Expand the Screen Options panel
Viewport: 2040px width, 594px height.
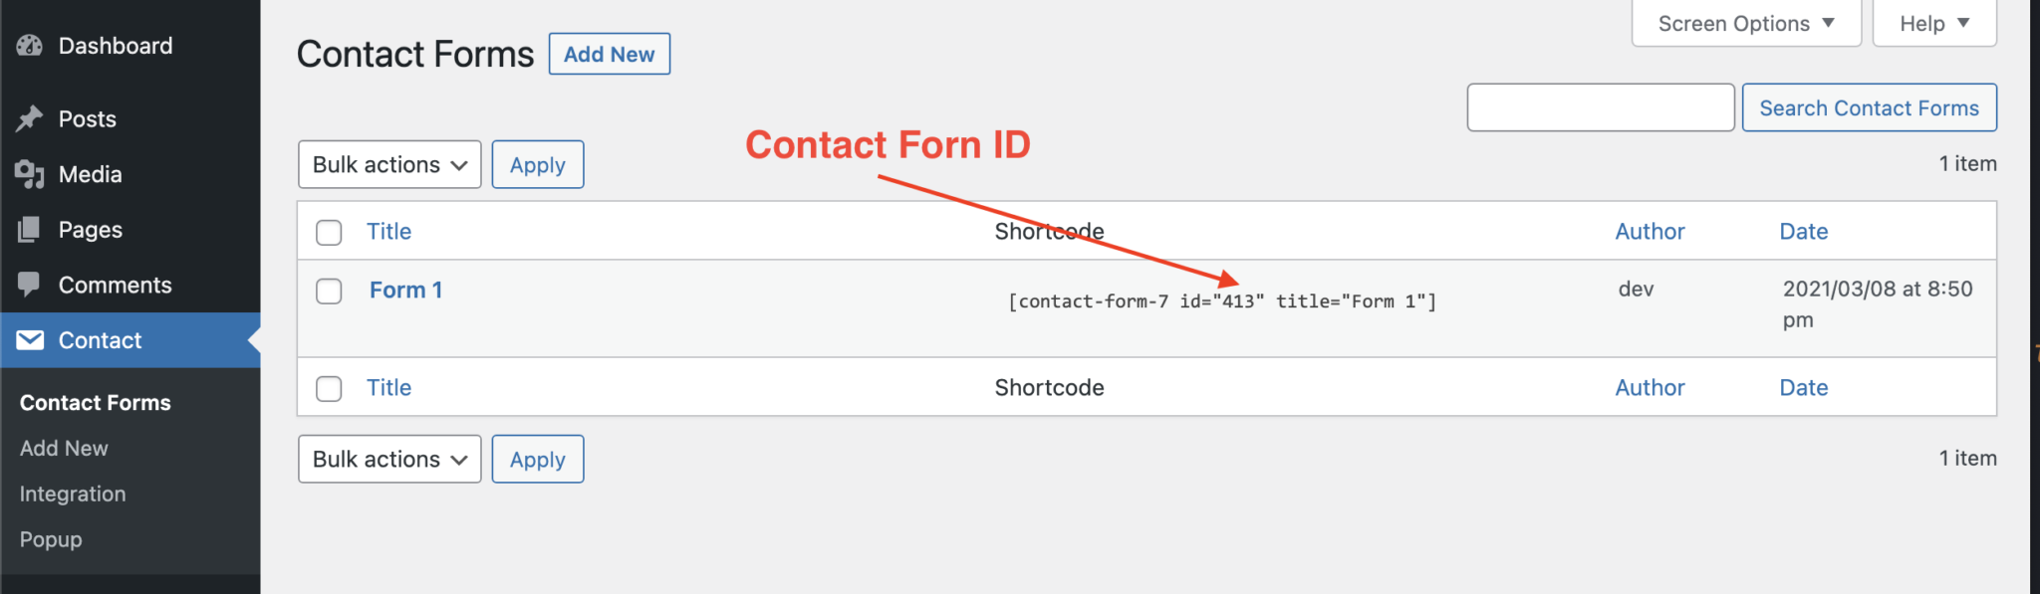[x=1746, y=24]
